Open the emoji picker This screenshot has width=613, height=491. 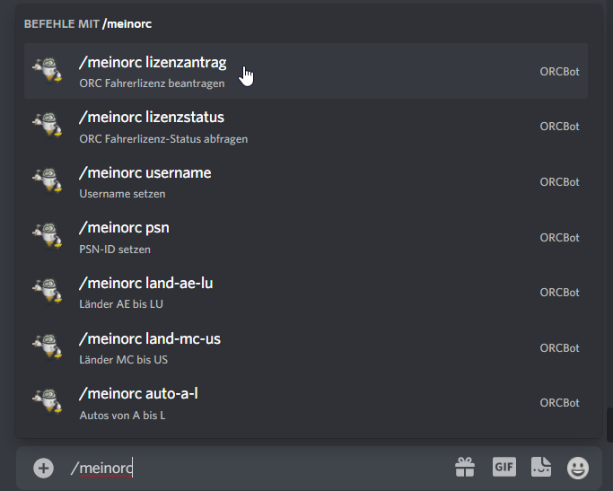click(x=578, y=467)
